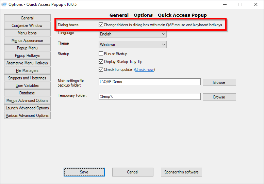Screen dimensions: 264x184
Task: Toggle the Change folders in dialog box checkbox
Action: click(x=101, y=25)
